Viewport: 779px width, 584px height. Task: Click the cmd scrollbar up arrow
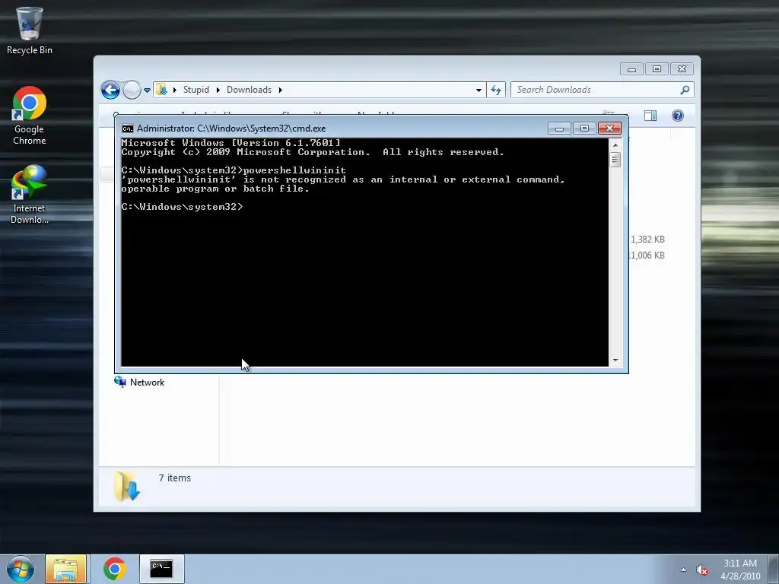click(x=615, y=145)
